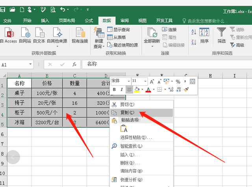Toggle Italic in mini toolbar
Viewport: 252px width, 187px height.
point(122,90)
